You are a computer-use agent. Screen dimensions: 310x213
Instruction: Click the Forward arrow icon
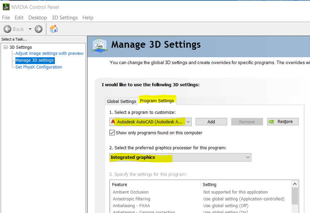pos(38,29)
